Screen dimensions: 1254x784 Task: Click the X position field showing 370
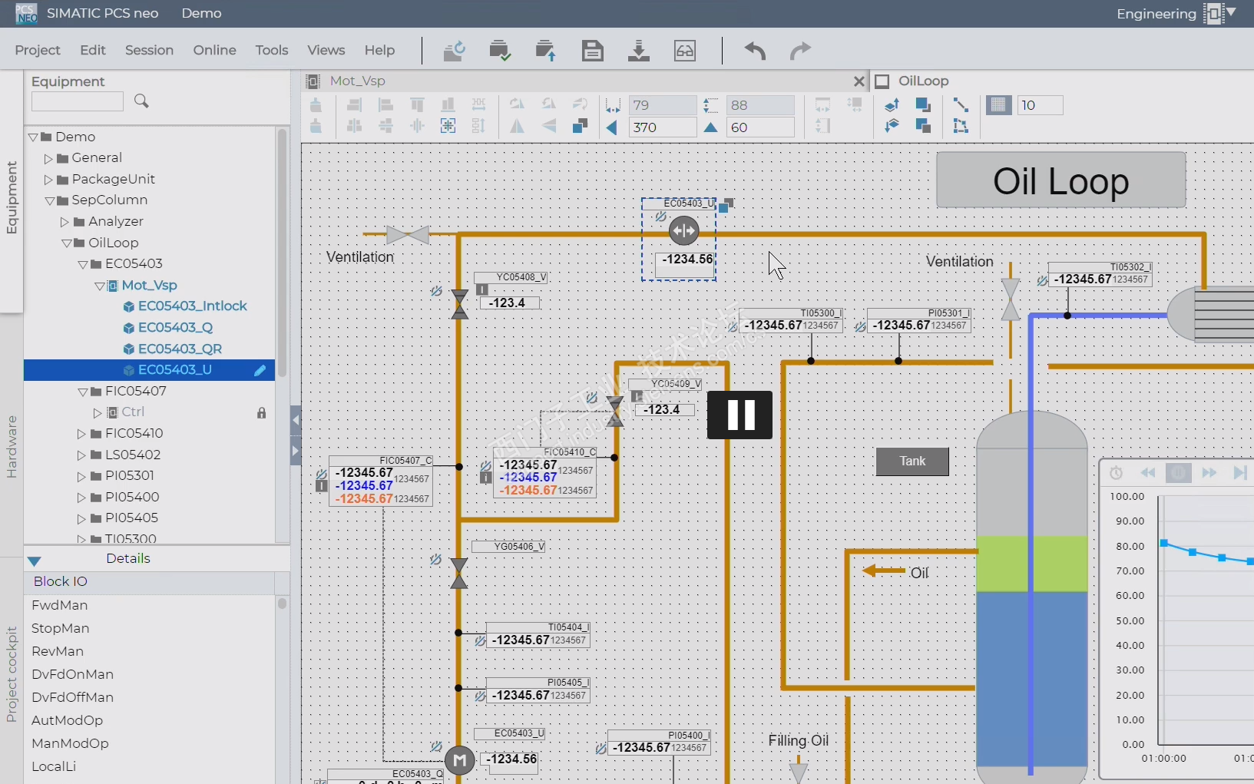coord(661,127)
